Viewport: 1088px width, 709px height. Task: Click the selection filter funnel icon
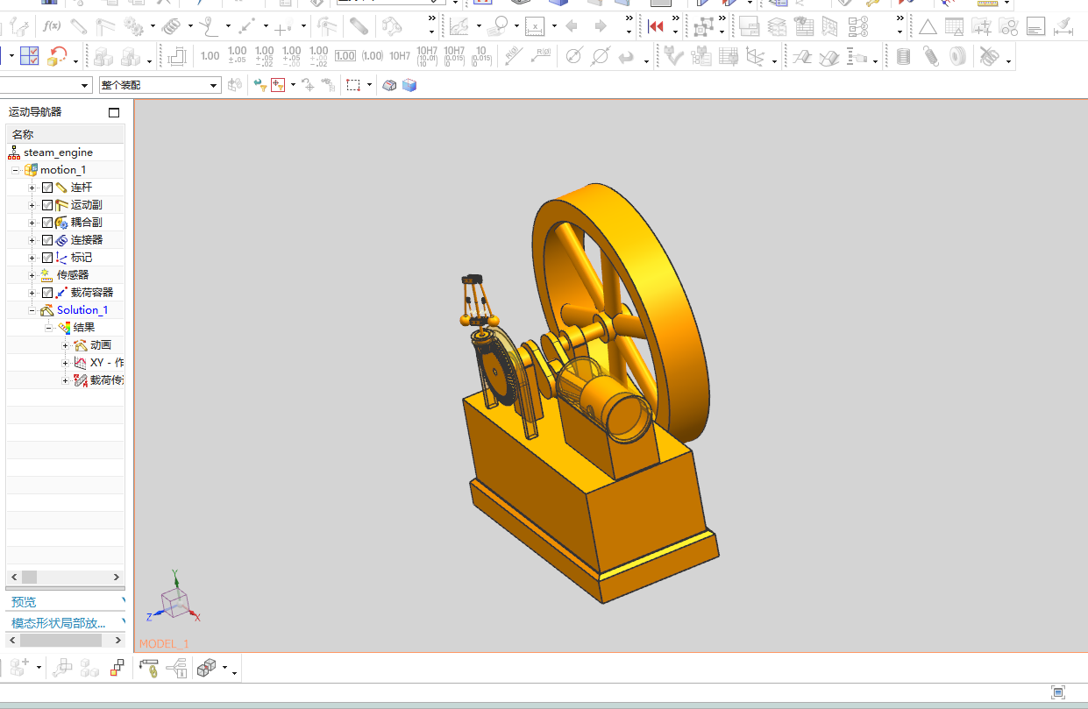pos(260,85)
